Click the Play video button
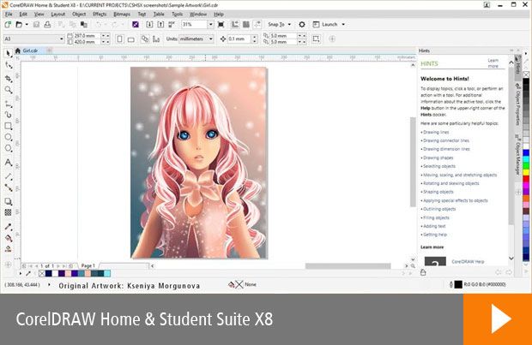 click(497, 319)
